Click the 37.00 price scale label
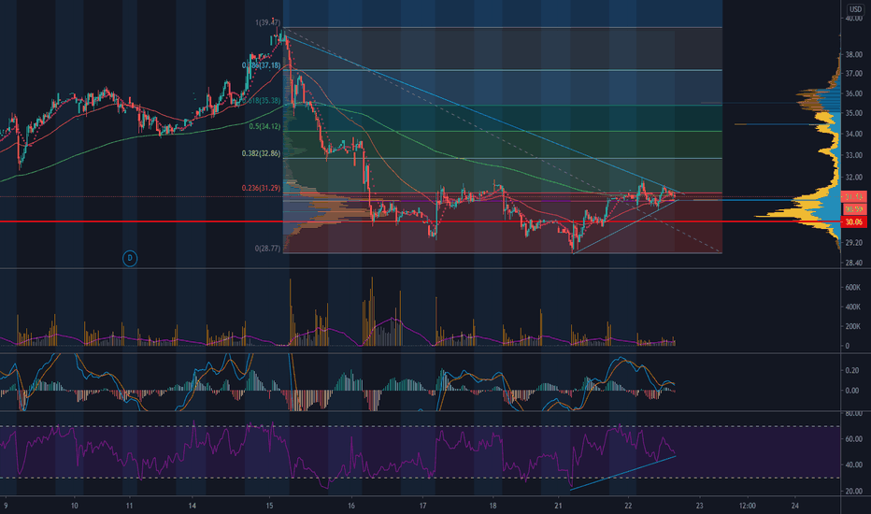Screen dimensions: 871x514 coord(854,73)
